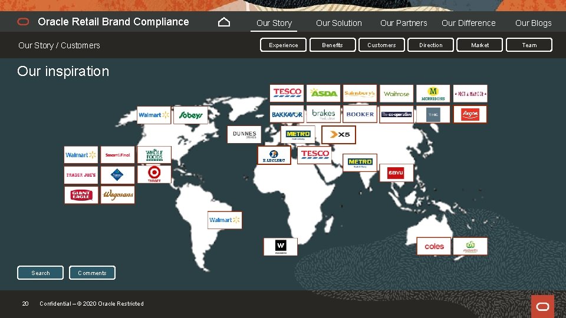Select the Wegmans logo
Image resolution: width=566 pixels, height=318 pixels.
click(x=118, y=195)
